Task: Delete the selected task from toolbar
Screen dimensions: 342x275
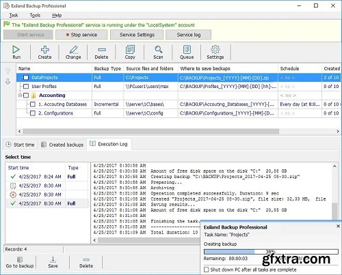Action: [x=101, y=53]
